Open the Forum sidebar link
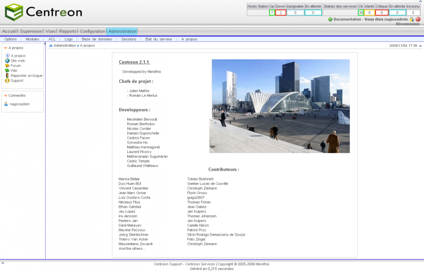The height and width of the screenshot is (271, 424). (x=16, y=66)
